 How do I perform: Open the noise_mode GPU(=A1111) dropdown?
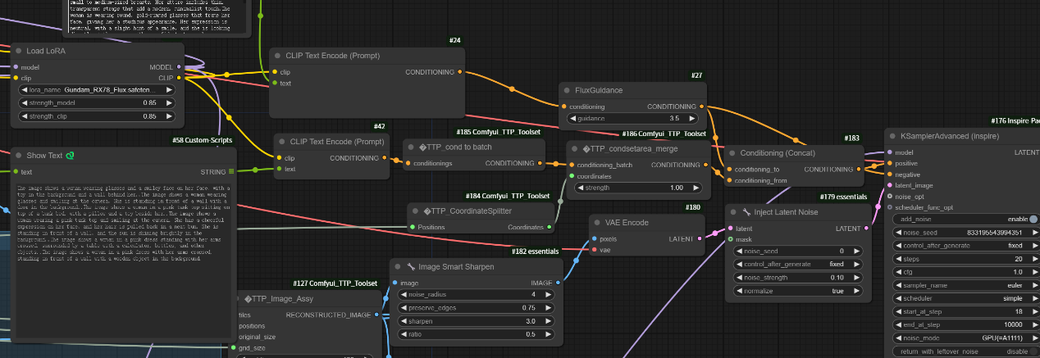point(965,338)
